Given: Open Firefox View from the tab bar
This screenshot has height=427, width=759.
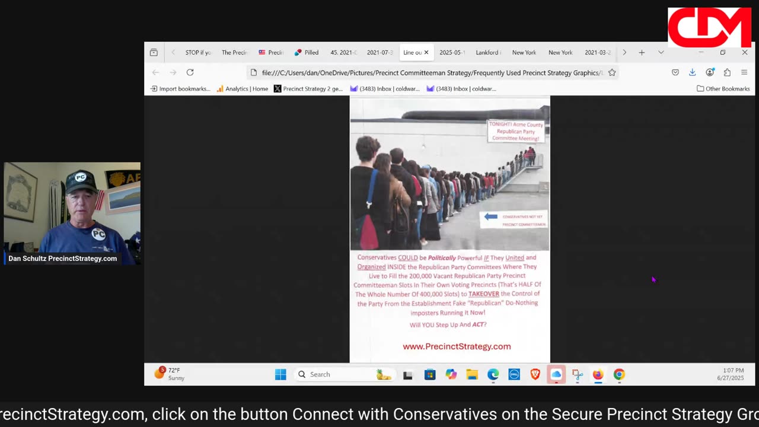Looking at the screenshot, I should (154, 53).
